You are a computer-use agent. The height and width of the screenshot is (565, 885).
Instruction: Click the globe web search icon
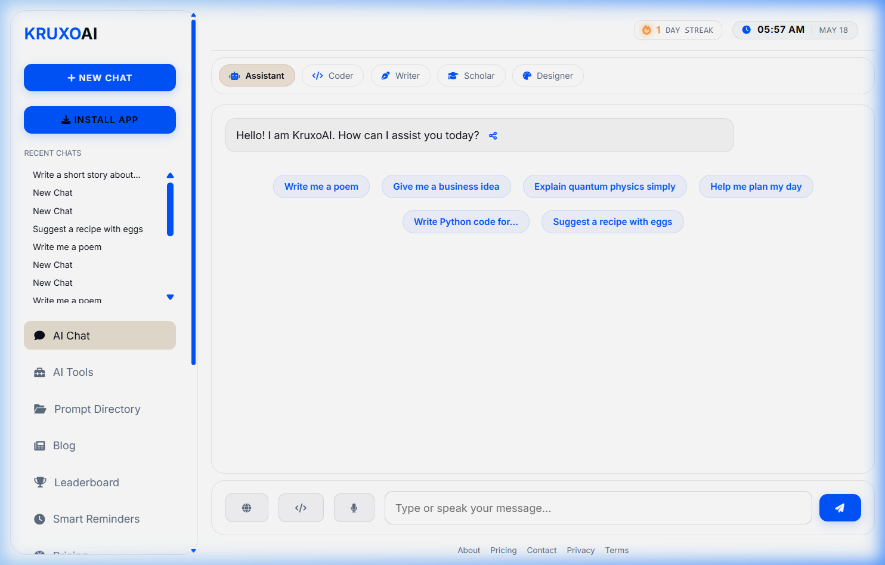point(246,508)
